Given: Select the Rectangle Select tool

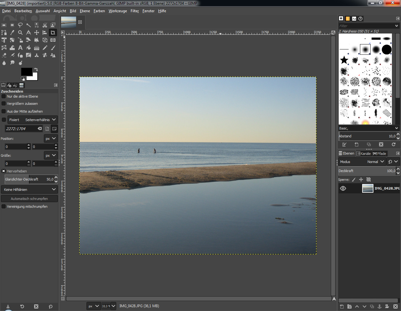Looking at the screenshot, I should pyautogui.click(x=4, y=25).
